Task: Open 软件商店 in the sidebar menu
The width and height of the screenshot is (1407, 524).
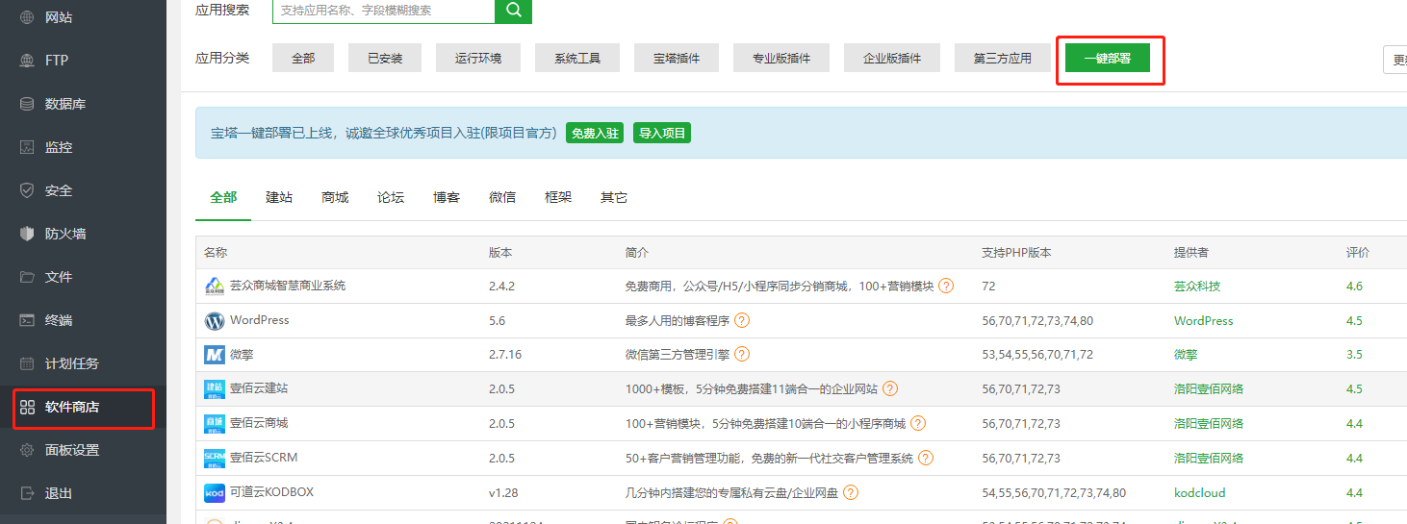Action: (83, 407)
